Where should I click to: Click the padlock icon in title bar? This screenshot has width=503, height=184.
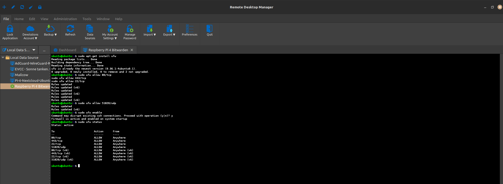pos(40,7)
